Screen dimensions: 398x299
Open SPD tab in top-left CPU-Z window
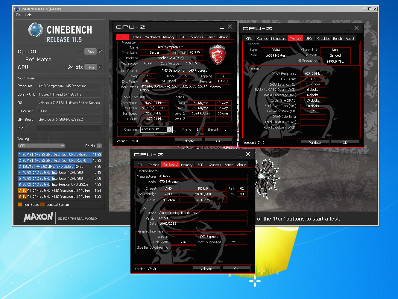(x=183, y=37)
